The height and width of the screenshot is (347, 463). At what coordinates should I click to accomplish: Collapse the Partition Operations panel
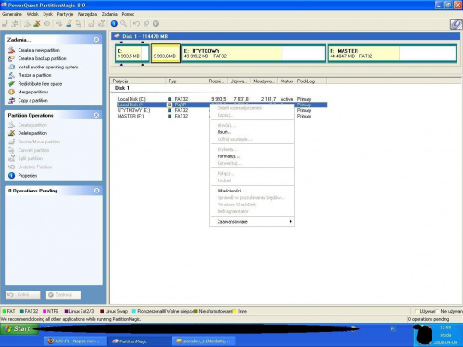click(x=96, y=115)
